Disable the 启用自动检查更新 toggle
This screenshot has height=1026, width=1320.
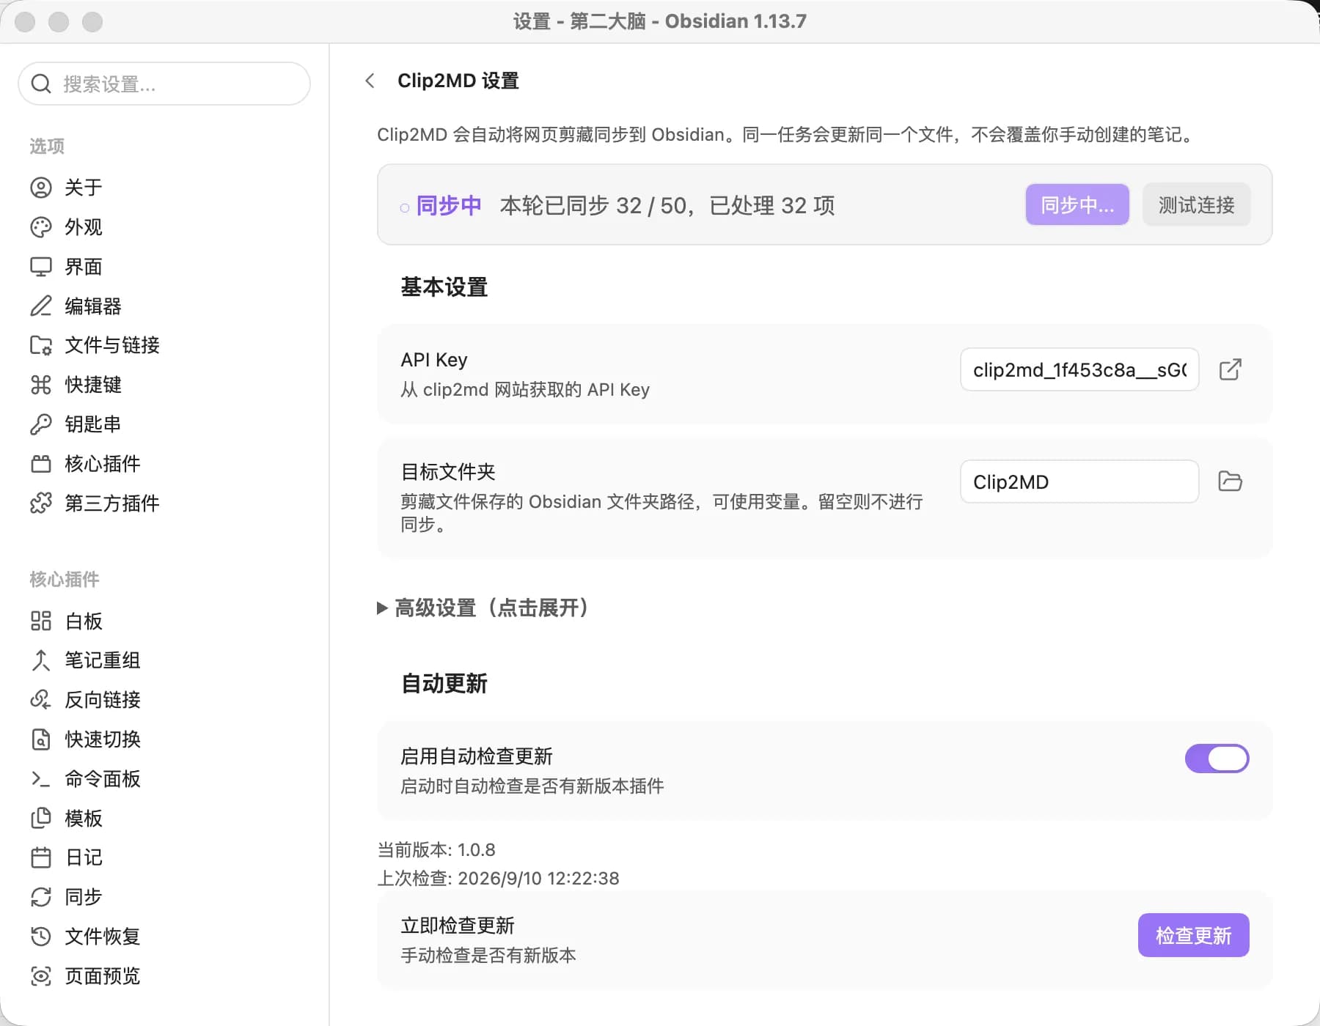pos(1217,759)
